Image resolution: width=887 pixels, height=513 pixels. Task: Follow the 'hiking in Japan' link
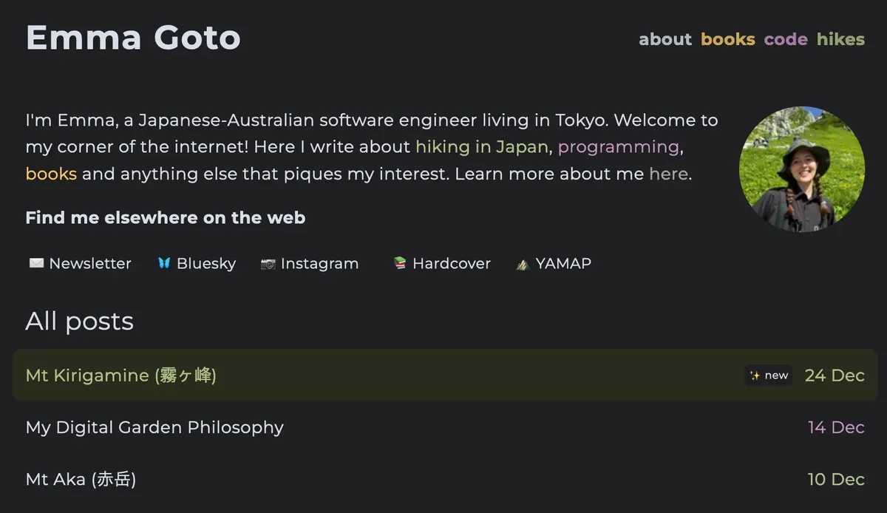pyautogui.click(x=481, y=147)
